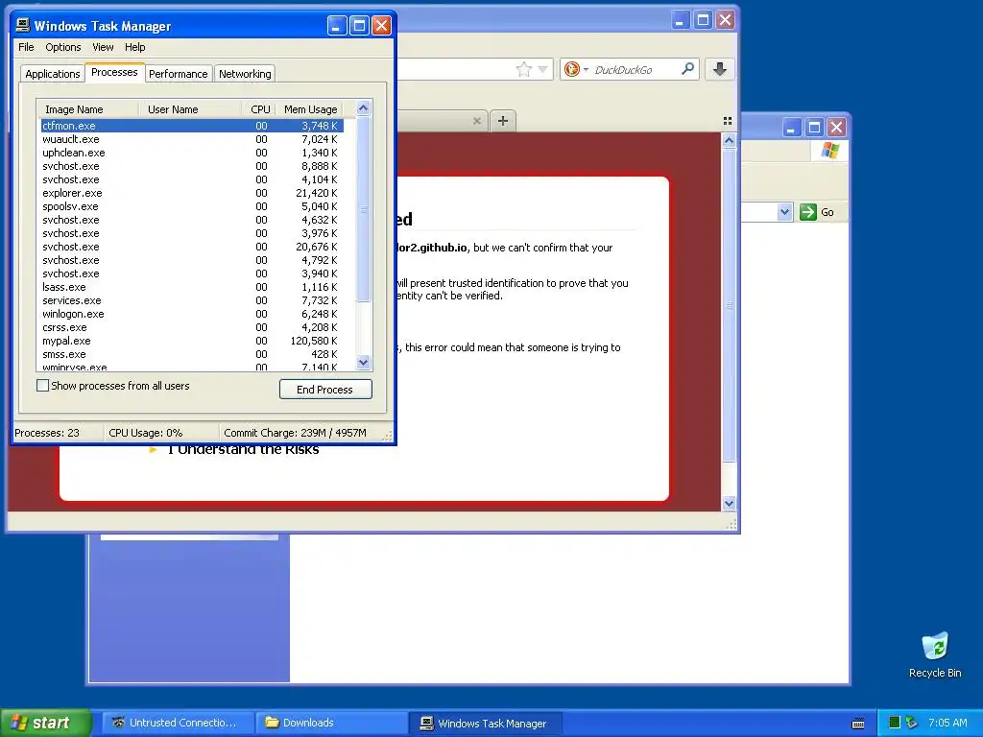
Task: Click the Windows flag logo in Downloads window
Action: pos(830,151)
